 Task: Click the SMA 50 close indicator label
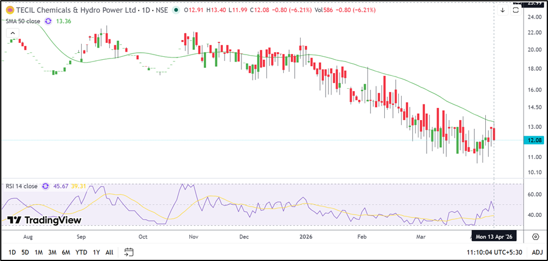(23, 21)
